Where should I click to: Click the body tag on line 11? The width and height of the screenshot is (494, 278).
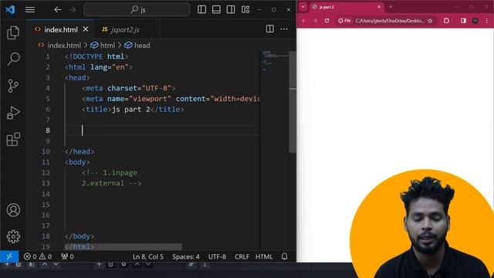77,162
